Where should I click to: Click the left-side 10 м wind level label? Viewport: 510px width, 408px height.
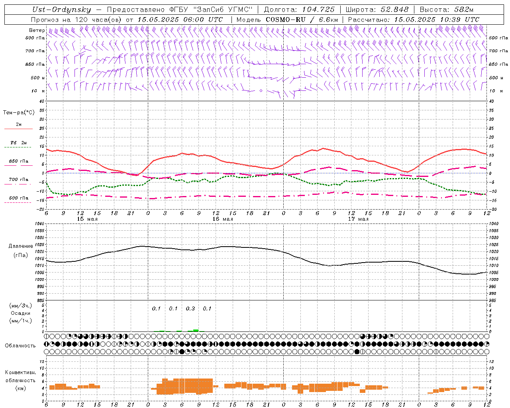38,91
